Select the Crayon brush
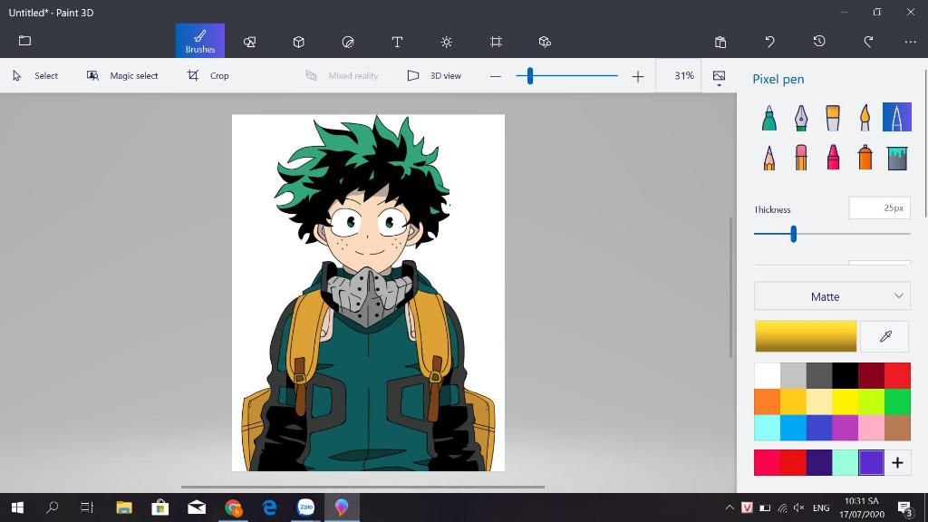This screenshot has width=928, height=522. point(833,158)
